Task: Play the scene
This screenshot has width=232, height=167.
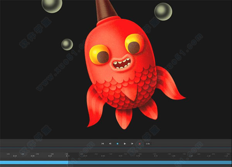Action: coord(125,144)
